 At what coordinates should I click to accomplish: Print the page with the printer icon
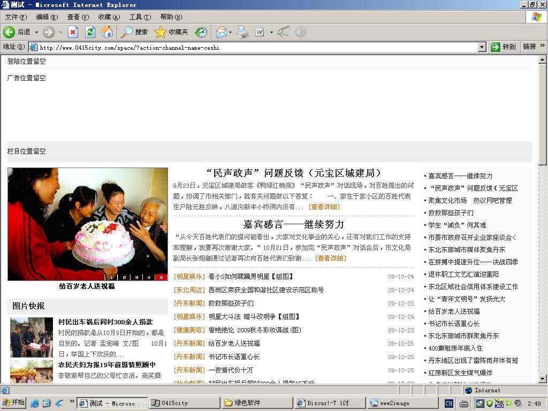[x=242, y=32]
